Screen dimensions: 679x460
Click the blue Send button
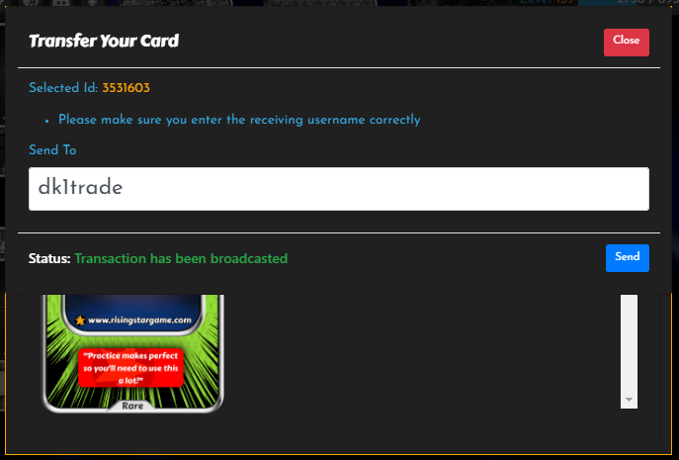click(627, 257)
